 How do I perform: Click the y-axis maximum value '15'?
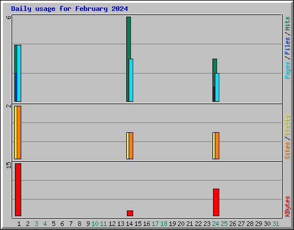9,165
